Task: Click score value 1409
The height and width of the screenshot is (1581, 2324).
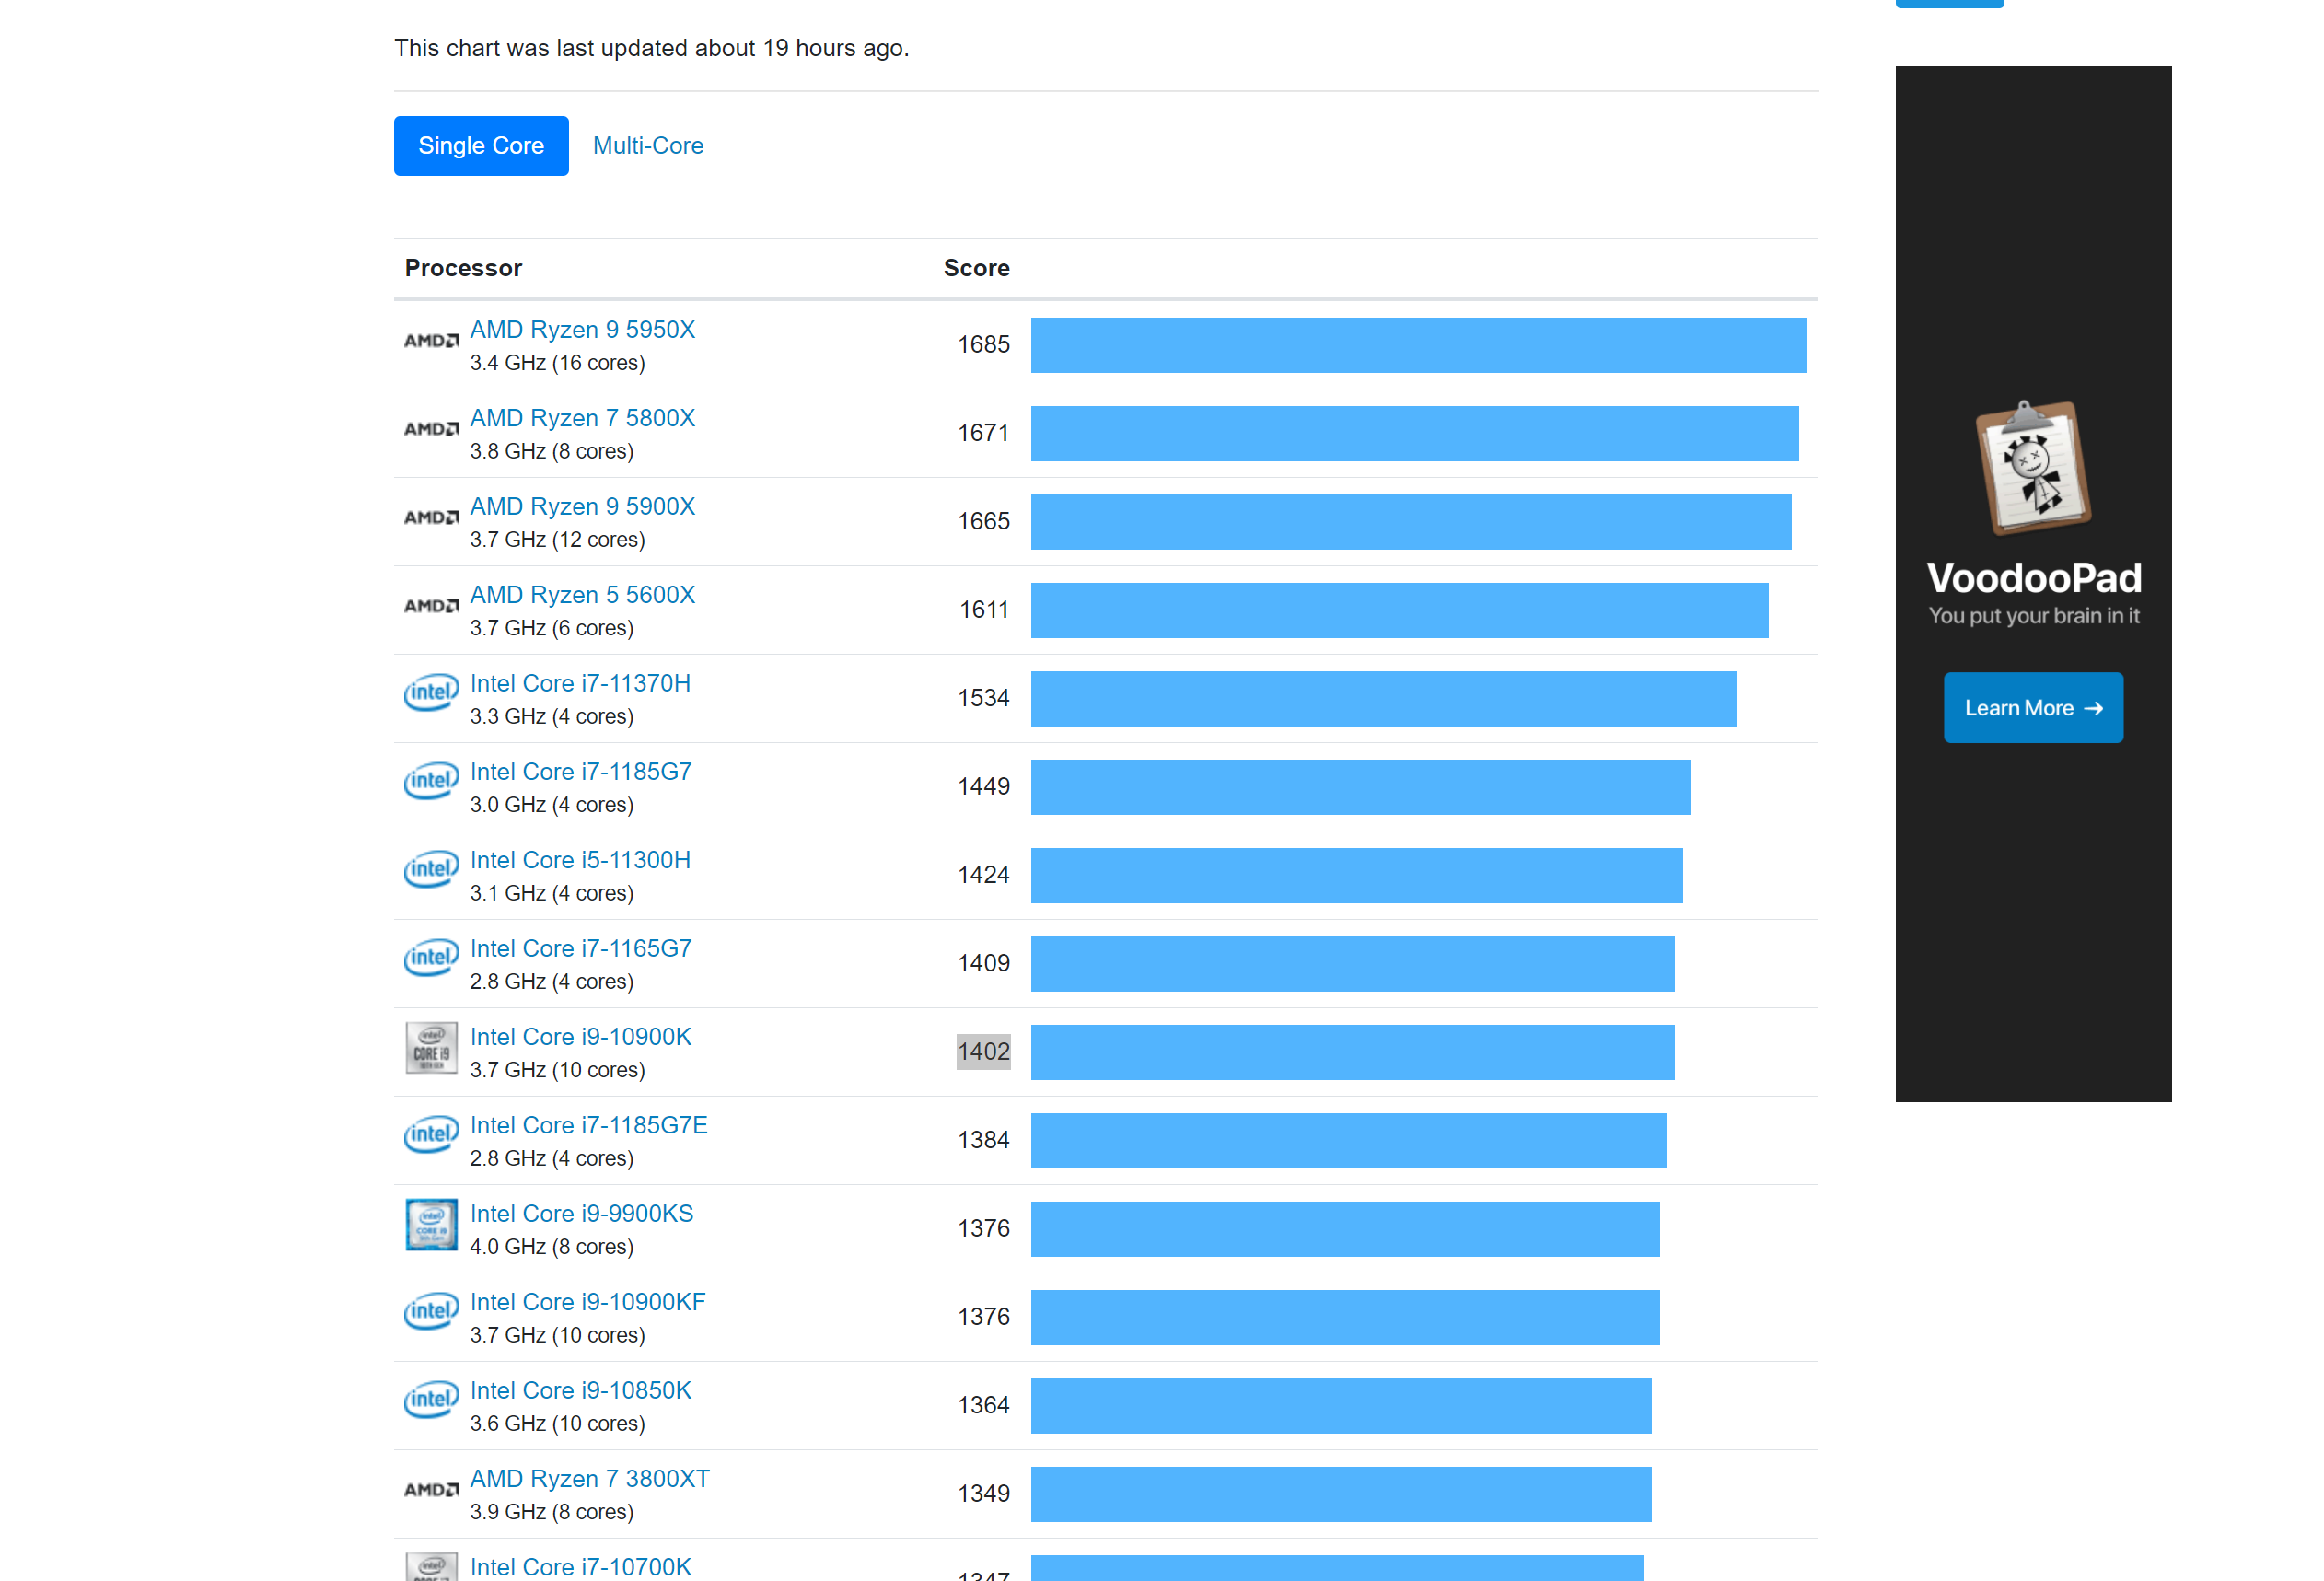Action: pyautogui.click(x=983, y=963)
